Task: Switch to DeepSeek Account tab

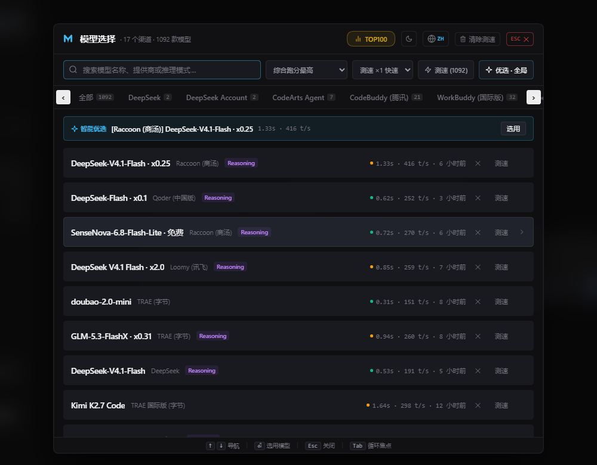Action: pyautogui.click(x=222, y=98)
